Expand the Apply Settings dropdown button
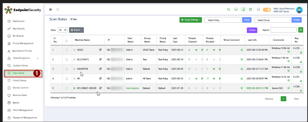Screen dimensions: 308x122 (190, 20)
